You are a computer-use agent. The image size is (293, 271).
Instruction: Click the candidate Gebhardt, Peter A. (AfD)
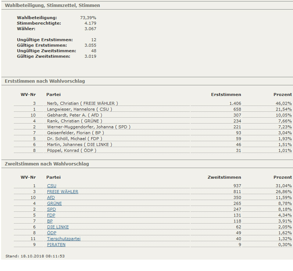pyautogui.click(x=75, y=115)
